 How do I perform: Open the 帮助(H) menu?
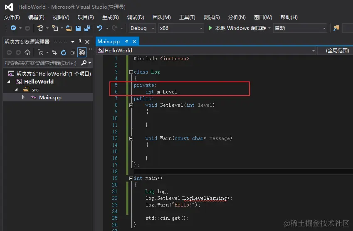tap(289, 17)
